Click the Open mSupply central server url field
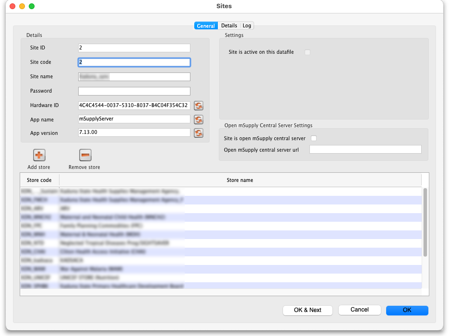The image size is (449, 336). 365,150
